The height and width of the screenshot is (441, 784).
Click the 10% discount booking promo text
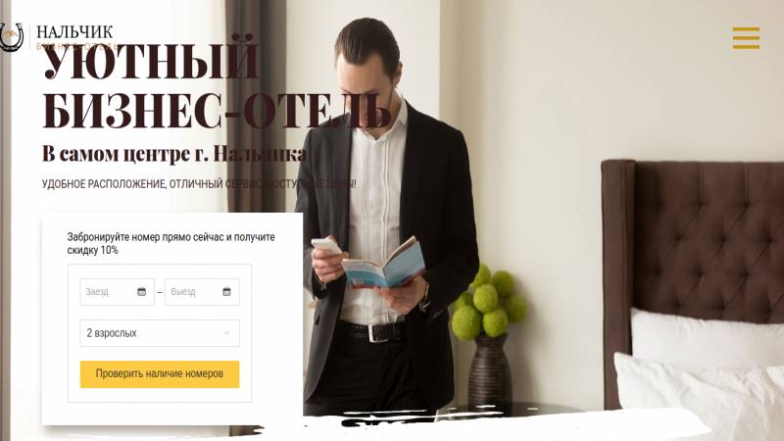[x=171, y=243]
